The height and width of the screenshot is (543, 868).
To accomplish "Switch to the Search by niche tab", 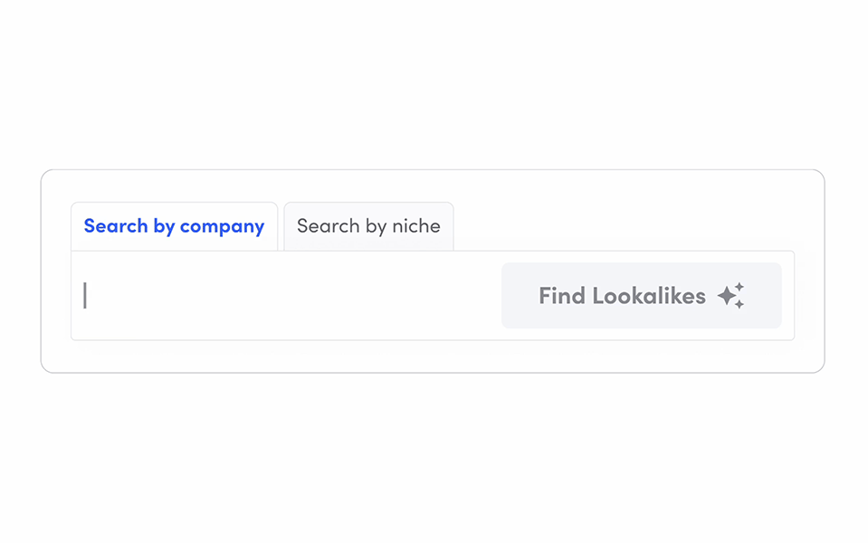I will coord(368,226).
